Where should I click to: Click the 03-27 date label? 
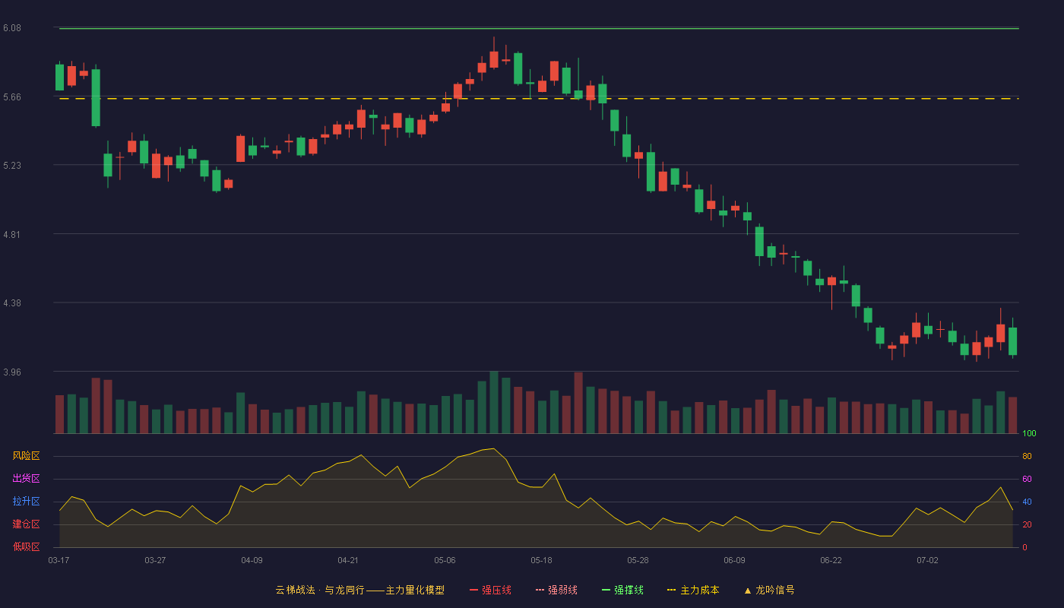click(155, 560)
